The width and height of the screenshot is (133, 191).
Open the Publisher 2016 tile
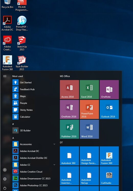click(x=69, y=129)
